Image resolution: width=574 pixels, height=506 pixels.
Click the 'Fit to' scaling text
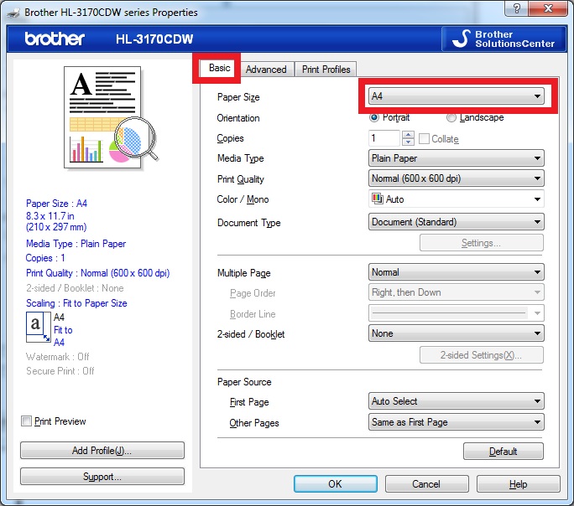click(x=63, y=330)
